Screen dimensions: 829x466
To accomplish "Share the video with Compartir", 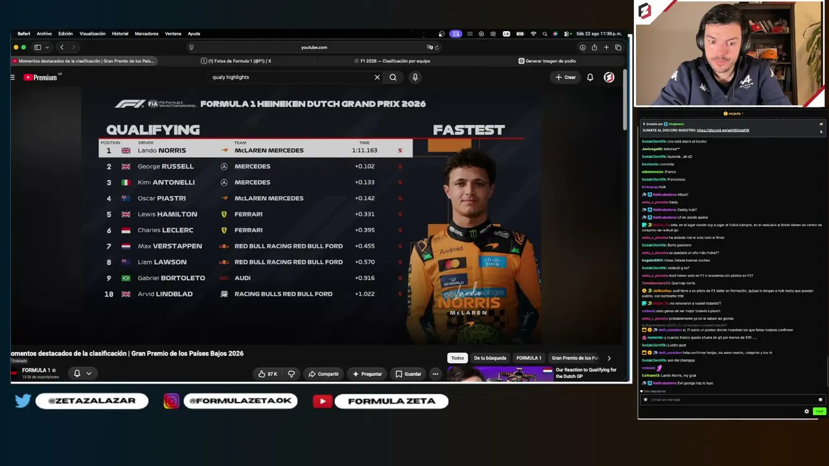I will pos(324,373).
